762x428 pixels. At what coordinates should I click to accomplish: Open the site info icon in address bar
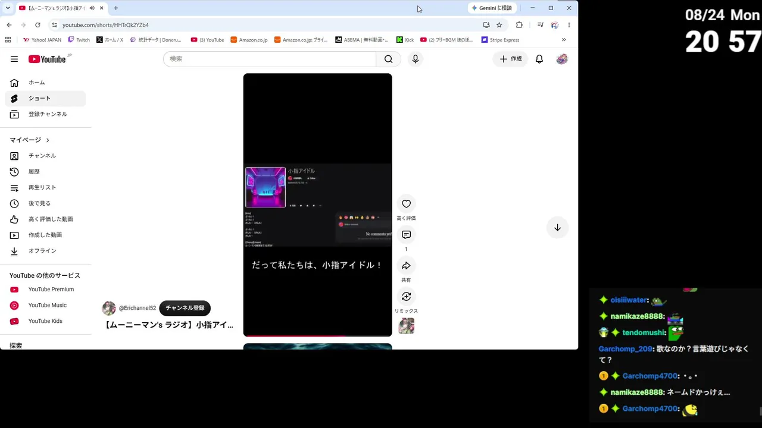tap(55, 25)
